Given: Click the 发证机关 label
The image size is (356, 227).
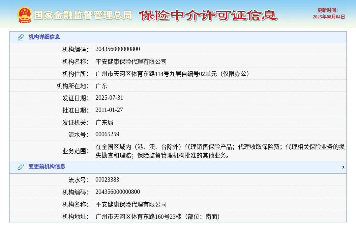Looking at the screenshot, I should coord(75,123).
